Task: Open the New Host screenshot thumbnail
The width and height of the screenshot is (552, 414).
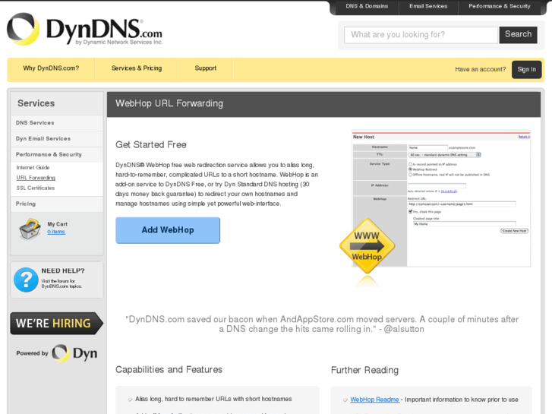Action: [441, 199]
